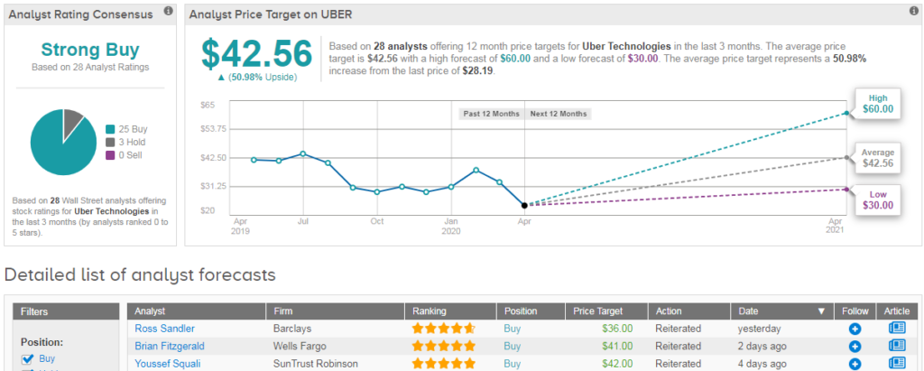Click the High $60.00 forecast tag
Viewport: 924px width, 371px height.
coord(877,103)
